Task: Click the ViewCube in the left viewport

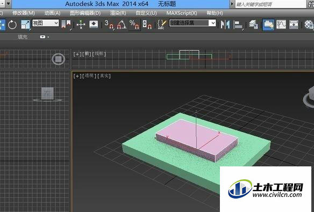Action: click(x=47, y=94)
